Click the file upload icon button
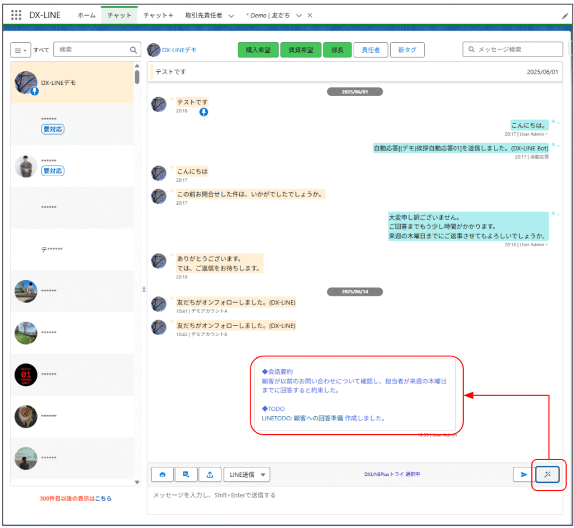 (x=210, y=474)
